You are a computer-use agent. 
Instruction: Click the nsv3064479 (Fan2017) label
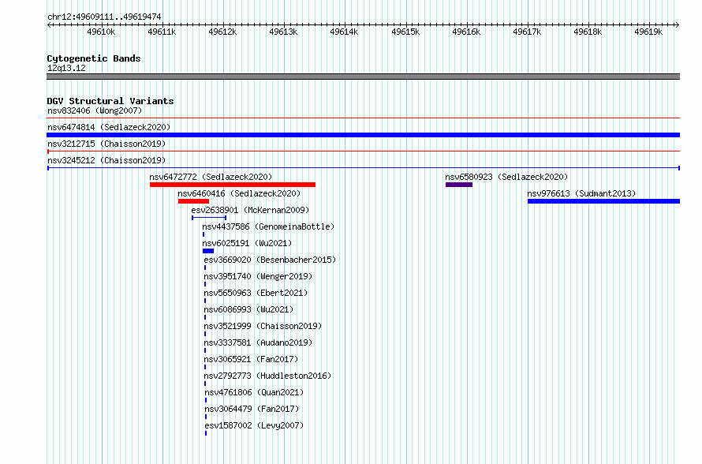[x=252, y=409]
